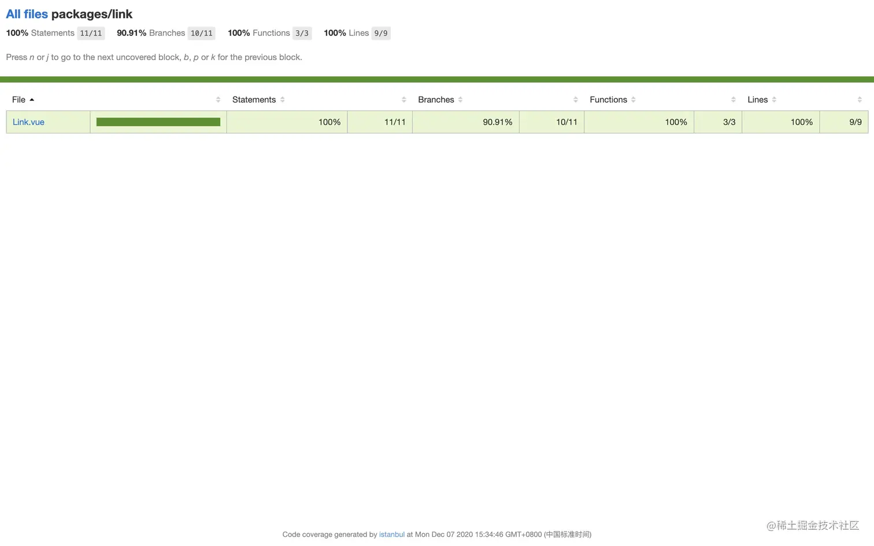Click the sort arrows beside Branches label
This screenshot has height=546, width=874.
461,99
